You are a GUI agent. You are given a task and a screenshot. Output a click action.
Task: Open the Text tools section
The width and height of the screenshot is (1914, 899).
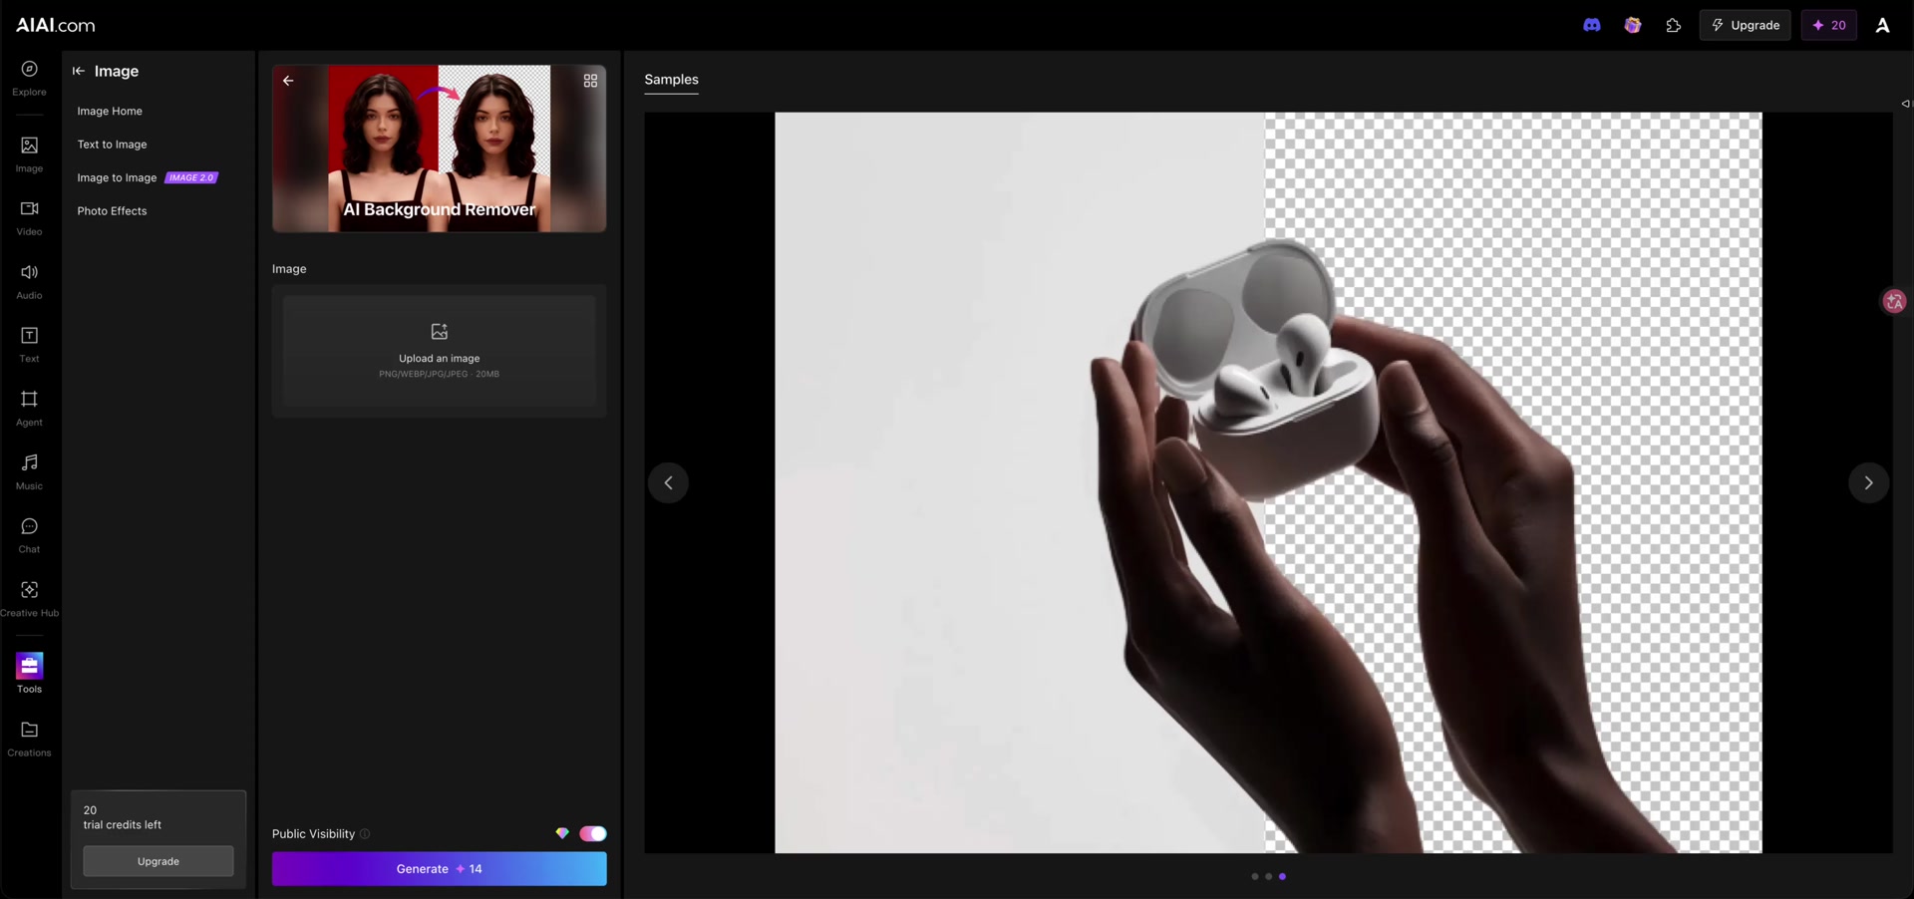pyautogui.click(x=29, y=345)
